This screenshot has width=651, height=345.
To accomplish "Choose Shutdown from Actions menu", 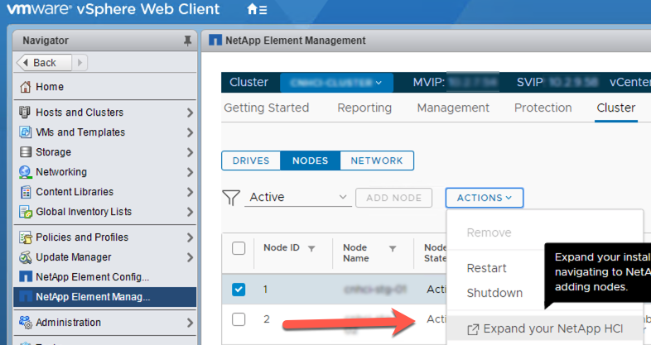I will pyautogui.click(x=494, y=293).
